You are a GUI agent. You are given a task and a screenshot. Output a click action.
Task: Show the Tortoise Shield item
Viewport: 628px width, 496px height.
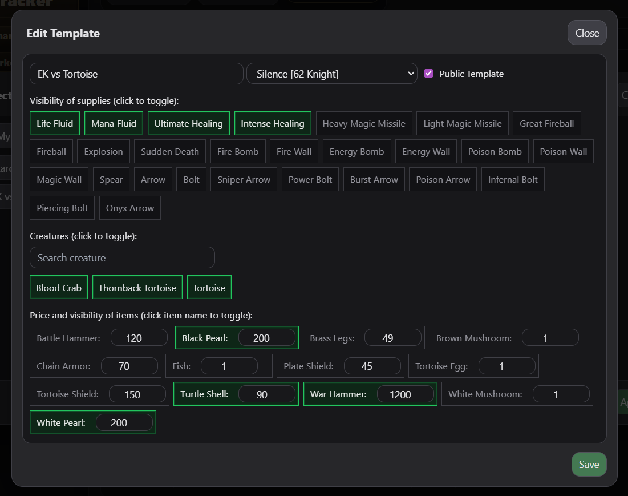point(67,394)
